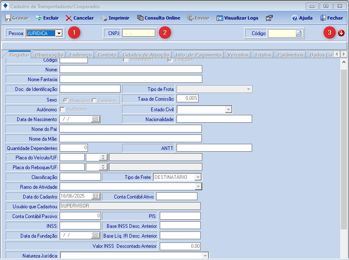
Task: Switch to the Endereço tab
Action: (81, 55)
